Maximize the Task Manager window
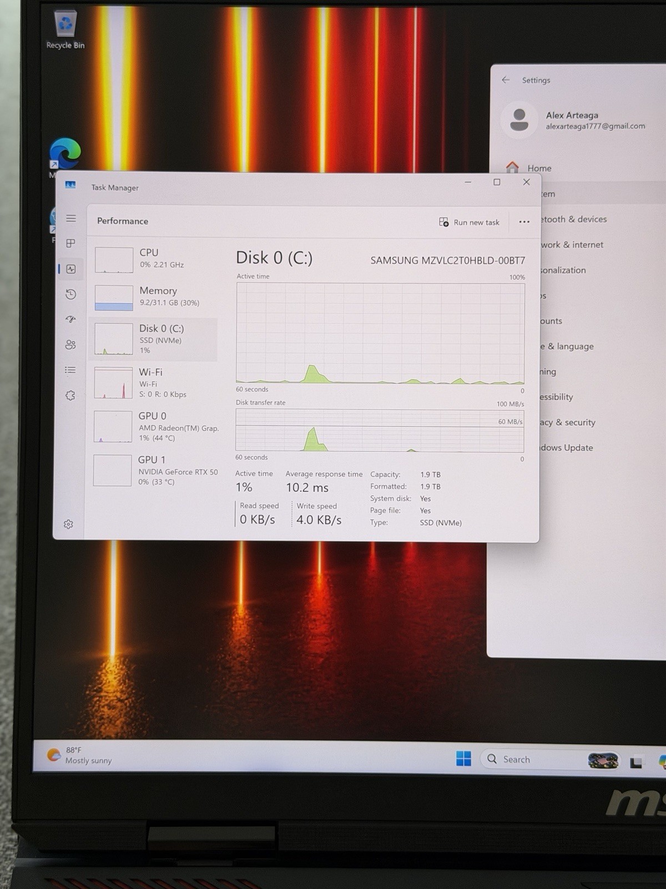Image resolution: width=666 pixels, height=889 pixels. (497, 182)
